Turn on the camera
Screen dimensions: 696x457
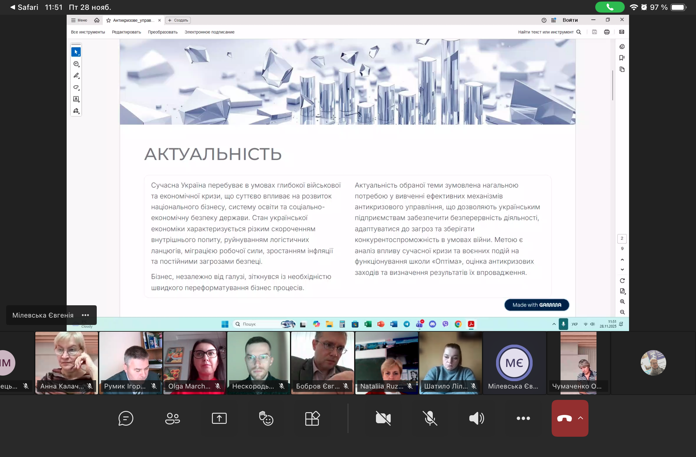(383, 418)
